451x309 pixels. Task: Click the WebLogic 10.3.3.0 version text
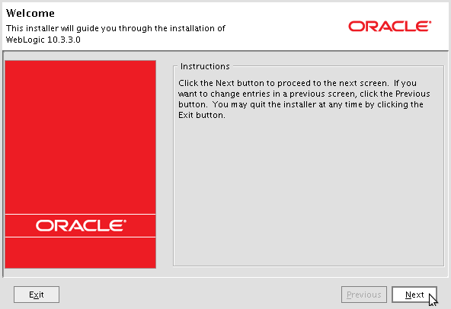[x=43, y=40]
